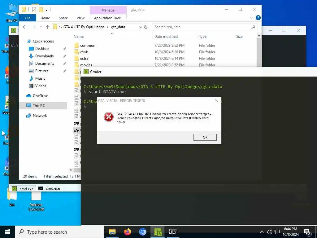Click the taskbar search box
This screenshot has height=238, width=317.
pyautogui.click(x=59, y=232)
